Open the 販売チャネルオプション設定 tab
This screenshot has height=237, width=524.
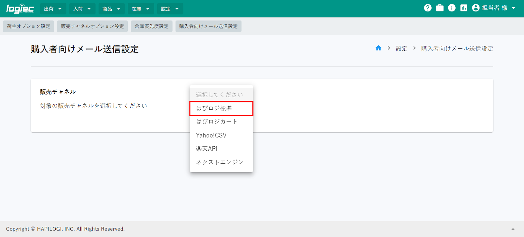click(92, 26)
